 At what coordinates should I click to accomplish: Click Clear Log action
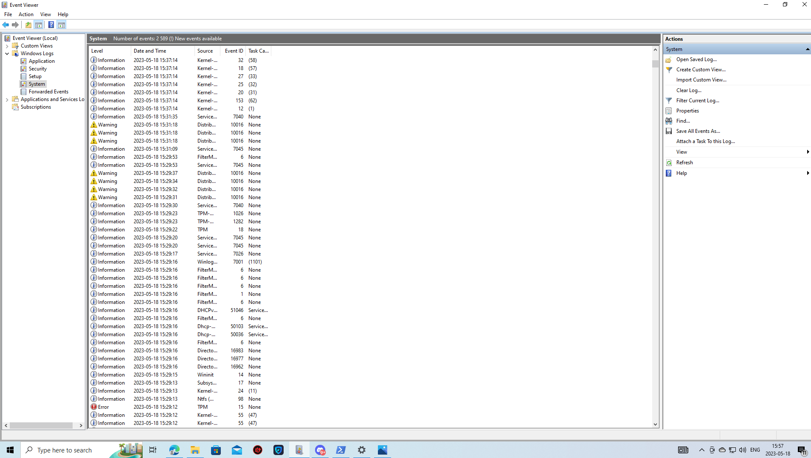689,90
